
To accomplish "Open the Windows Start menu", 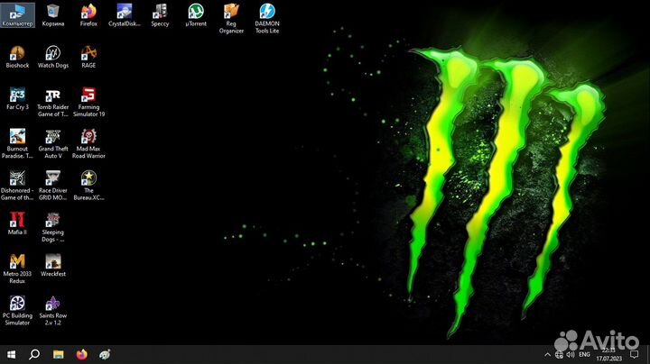I will (x=12, y=354).
